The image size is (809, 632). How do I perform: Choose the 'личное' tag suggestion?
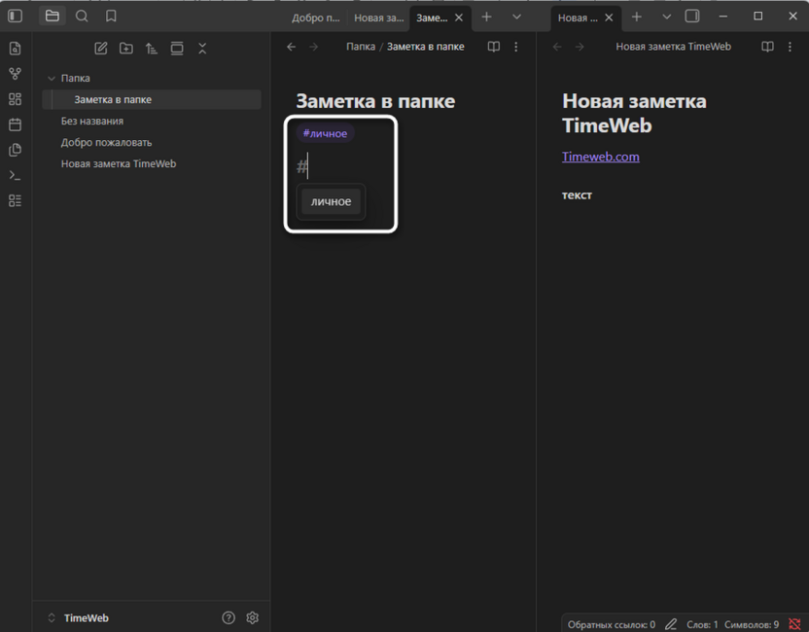point(332,201)
